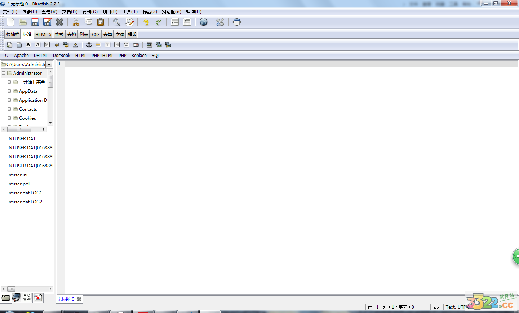Open the SQL snippets menu
Screen dimensions: 519x313
pos(156,56)
